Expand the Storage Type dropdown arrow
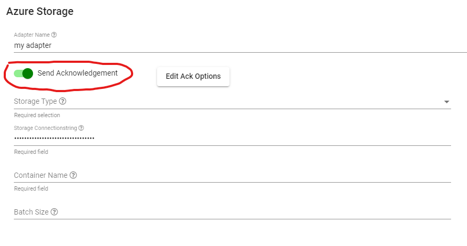 point(447,102)
